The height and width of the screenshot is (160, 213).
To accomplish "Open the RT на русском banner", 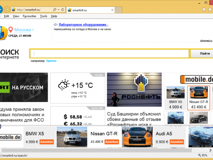I will pos(24,87).
